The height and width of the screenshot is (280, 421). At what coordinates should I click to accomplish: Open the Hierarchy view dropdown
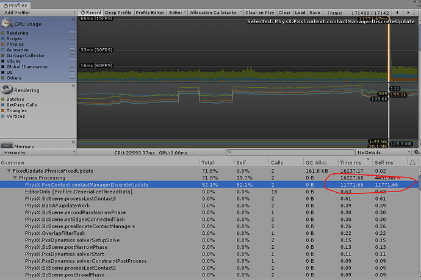[39, 153]
